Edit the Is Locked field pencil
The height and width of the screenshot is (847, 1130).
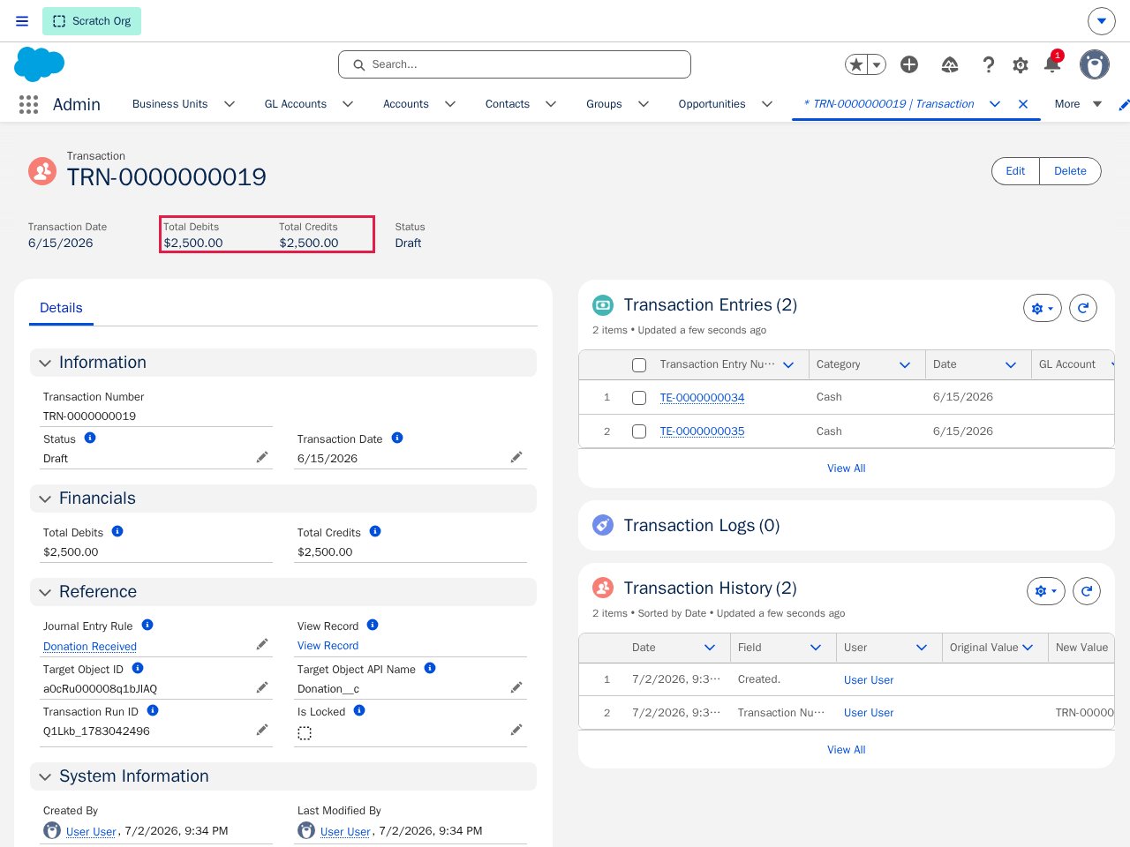516,730
